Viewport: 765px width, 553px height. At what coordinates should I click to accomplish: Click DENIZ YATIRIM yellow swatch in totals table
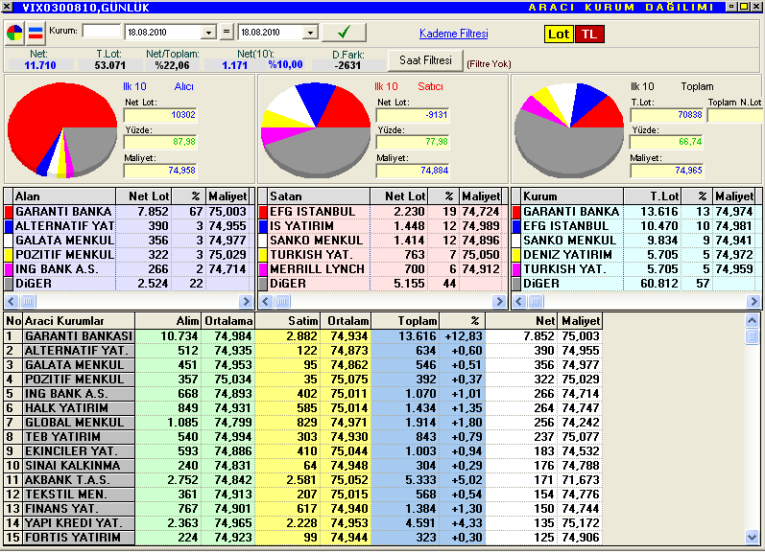pos(516,255)
